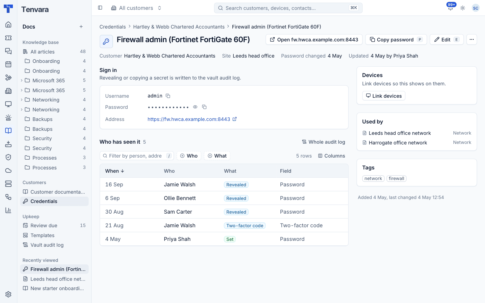Screen dimensions: 485x303
Task: Collapse the sidebar panel
Action: tap(100, 8)
